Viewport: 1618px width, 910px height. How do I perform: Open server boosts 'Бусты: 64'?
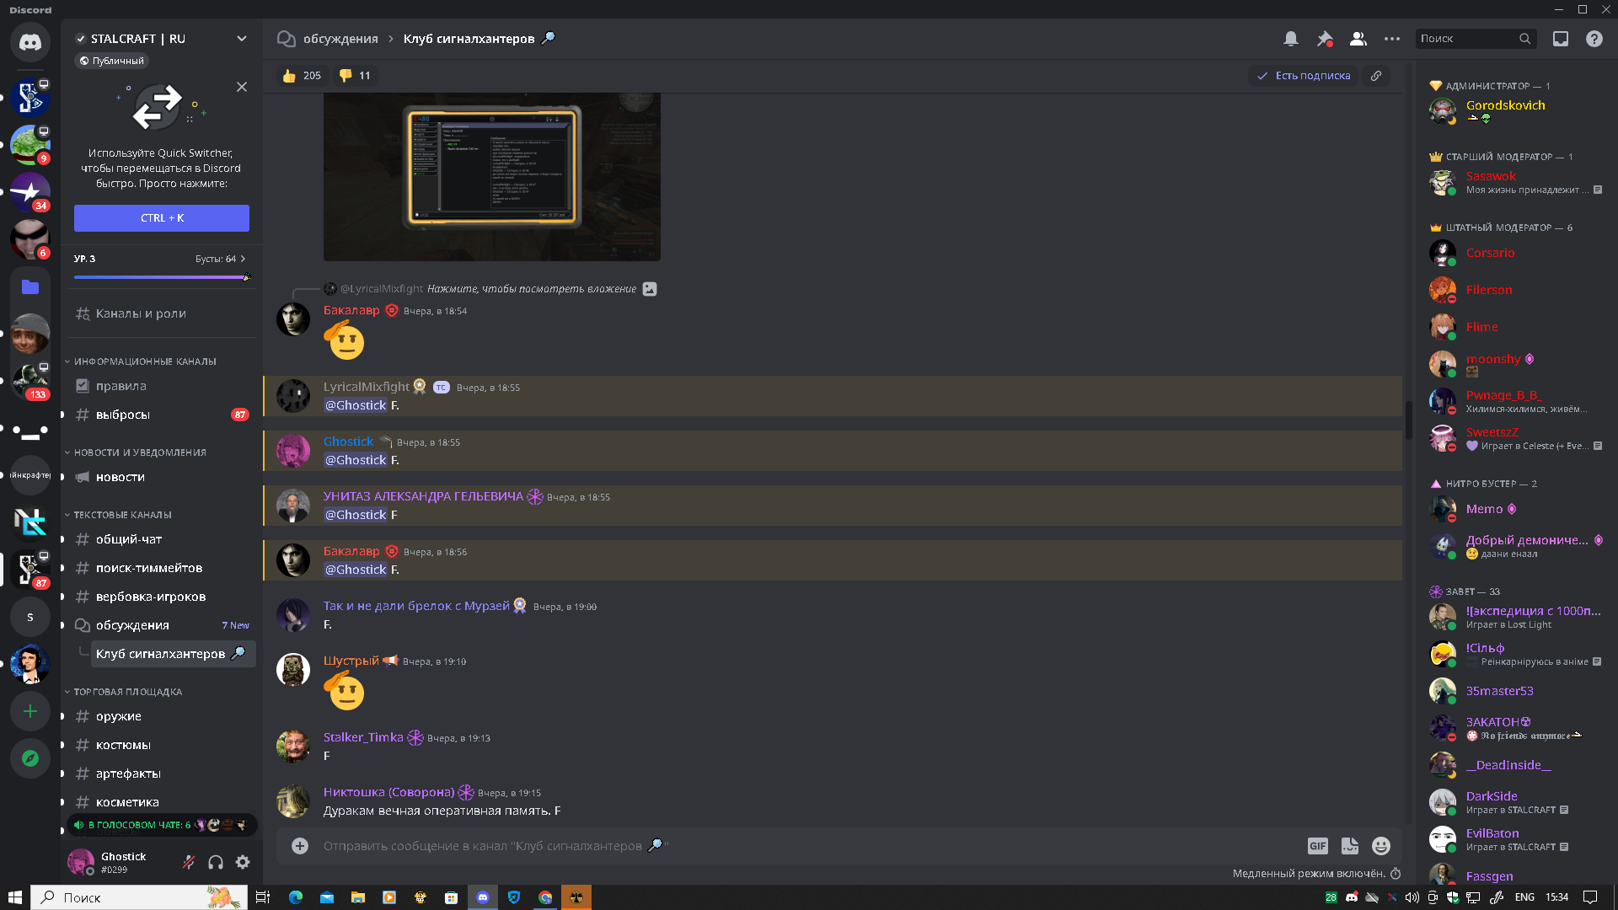[x=220, y=259]
